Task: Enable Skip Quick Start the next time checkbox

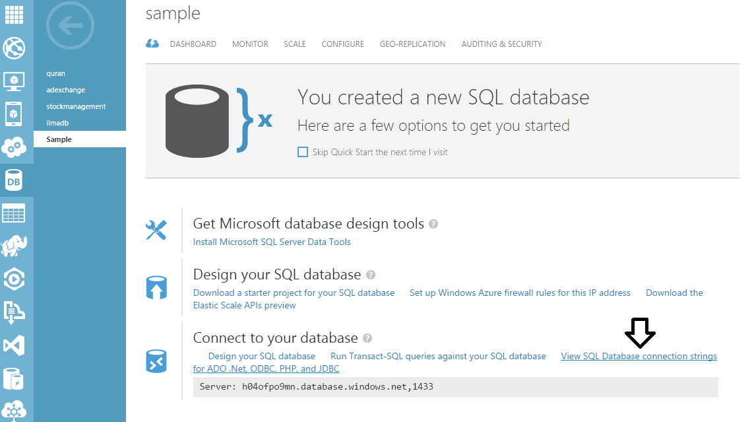Action: coord(303,152)
